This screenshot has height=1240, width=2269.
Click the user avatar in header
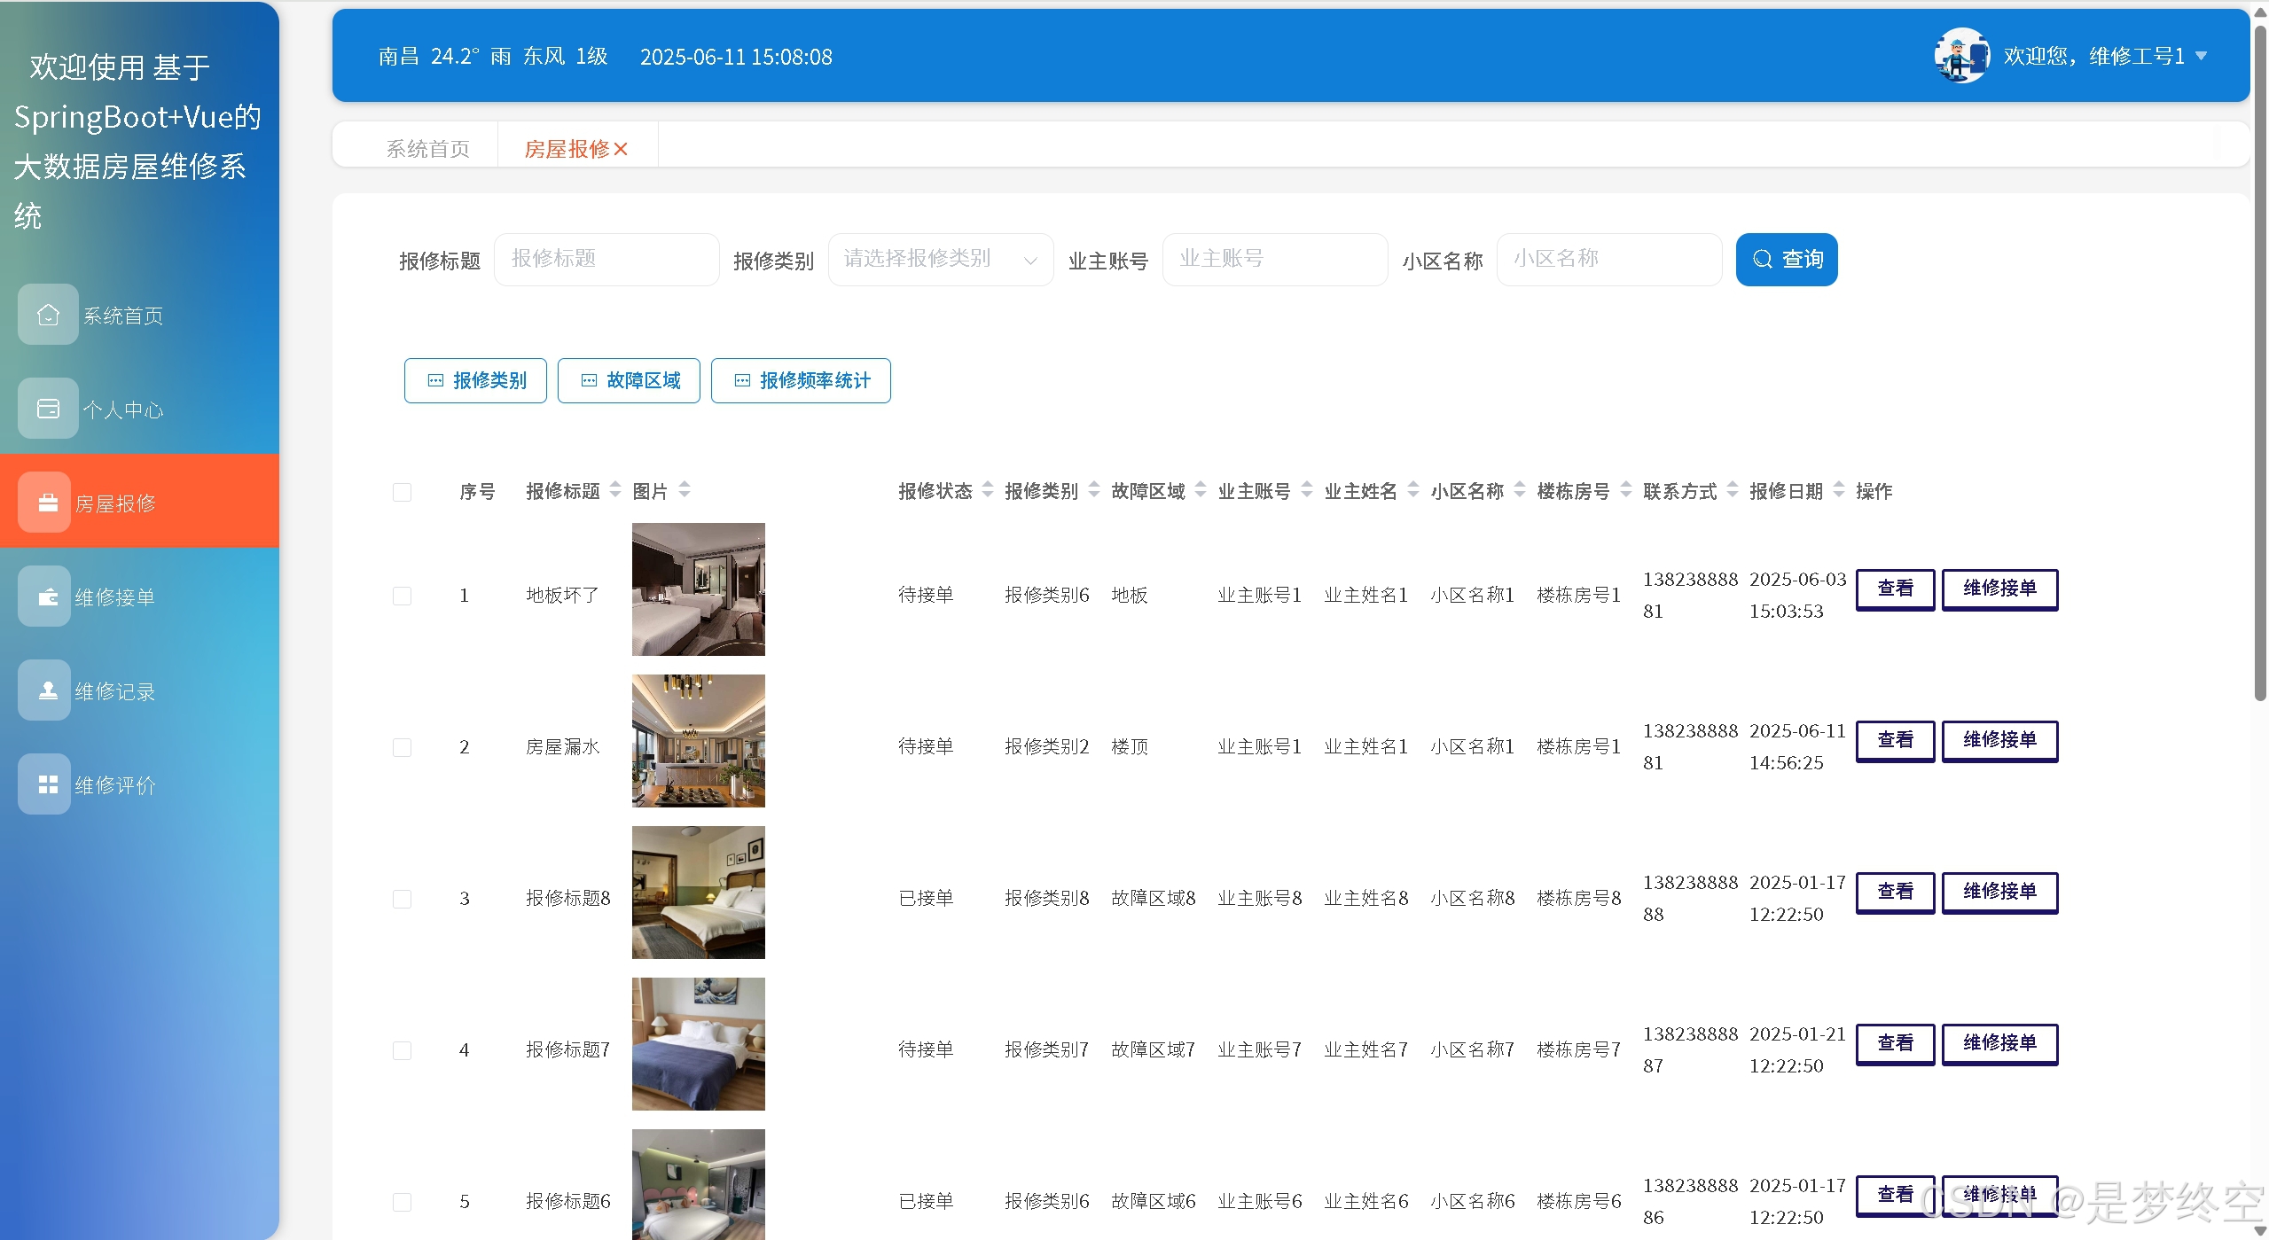pos(1961,56)
